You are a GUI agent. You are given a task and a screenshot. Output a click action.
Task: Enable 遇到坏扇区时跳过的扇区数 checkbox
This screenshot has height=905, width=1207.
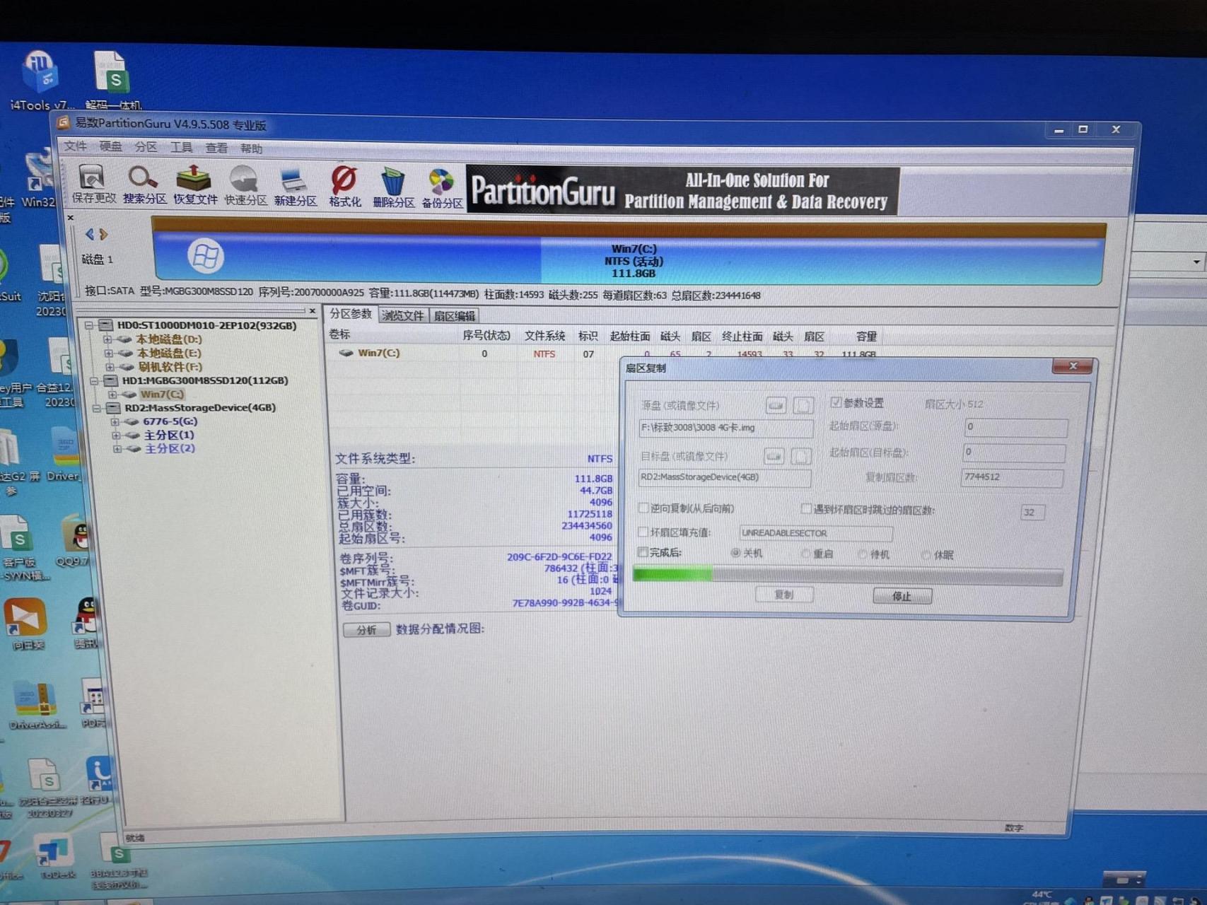805,508
